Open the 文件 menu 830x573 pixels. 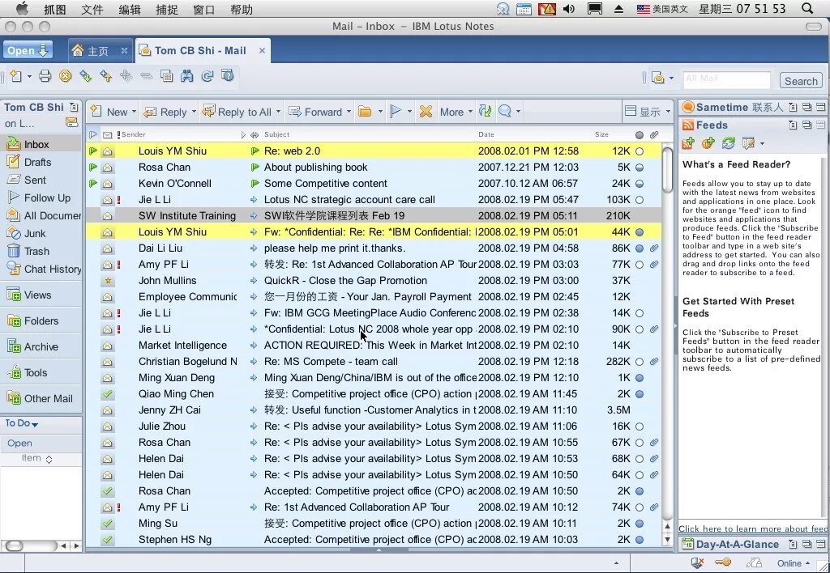tap(92, 9)
